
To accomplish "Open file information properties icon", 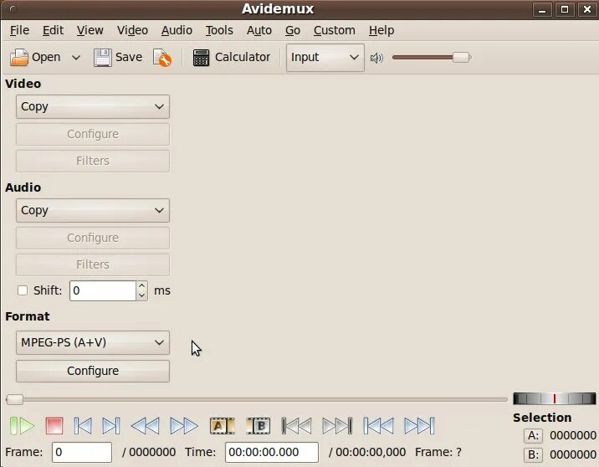I will coord(162,58).
